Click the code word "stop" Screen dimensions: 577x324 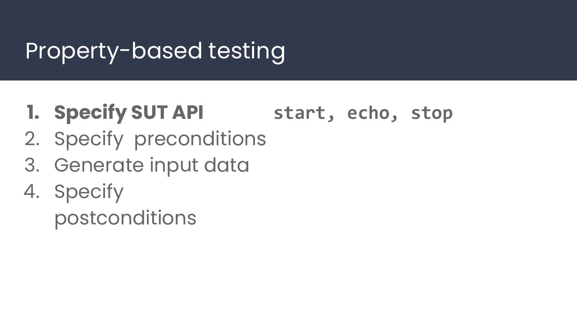pyautogui.click(x=432, y=114)
